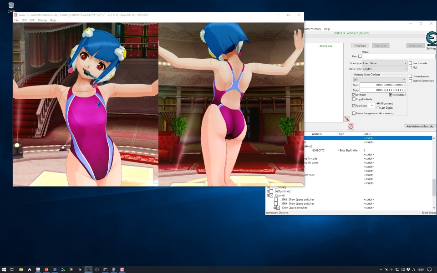Toggle the [2pane] activation checkbox
The width and height of the screenshot is (437, 273).
[x=271, y=196]
